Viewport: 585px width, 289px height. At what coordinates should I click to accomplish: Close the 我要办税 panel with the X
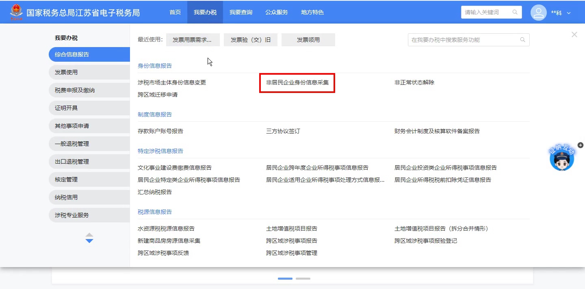coord(574,35)
